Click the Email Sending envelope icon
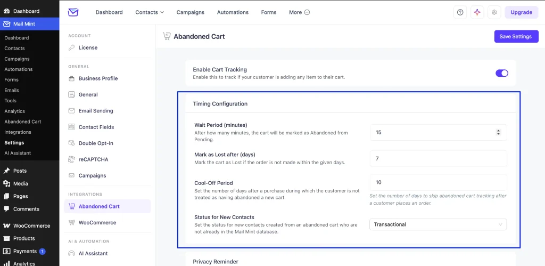The width and height of the screenshot is (545, 266). tap(72, 111)
